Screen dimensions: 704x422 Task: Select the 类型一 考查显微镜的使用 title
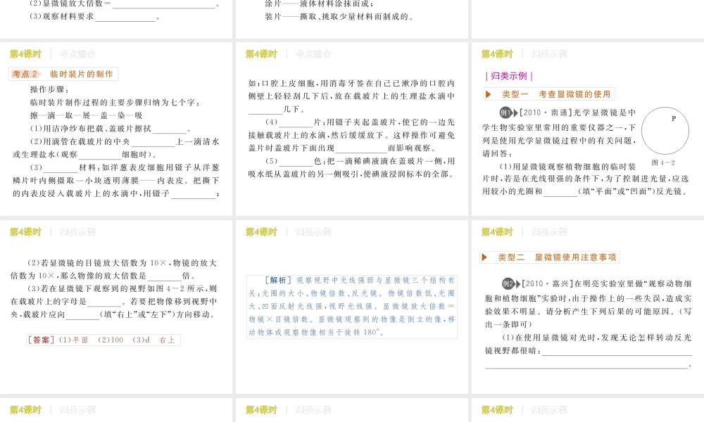(556, 94)
